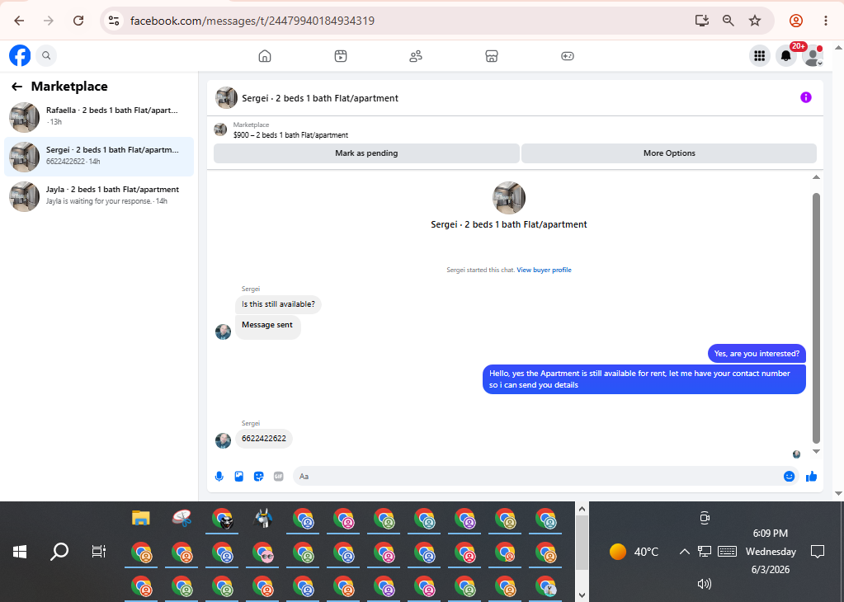
Task: Click browser Back button
Action: (19, 21)
